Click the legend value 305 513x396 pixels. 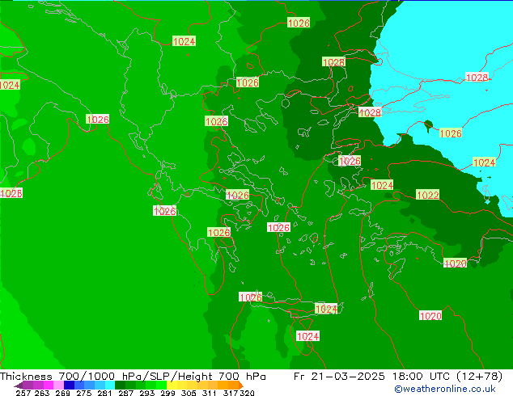click(x=188, y=393)
